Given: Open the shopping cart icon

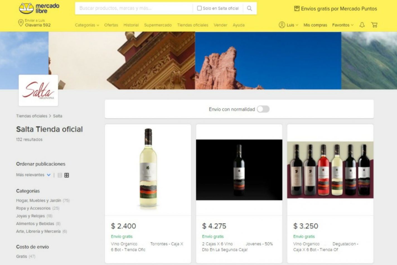Looking at the screenshot, I should 374,25.
